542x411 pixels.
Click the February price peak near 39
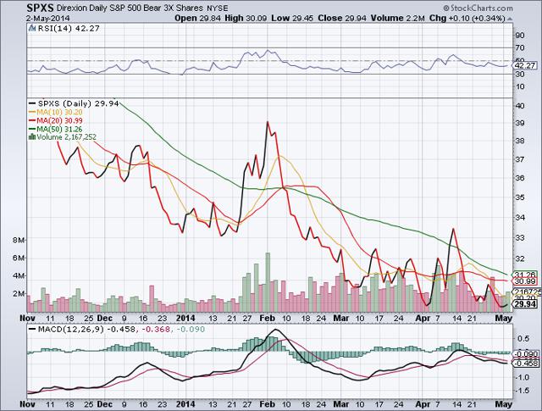(268, 122)
